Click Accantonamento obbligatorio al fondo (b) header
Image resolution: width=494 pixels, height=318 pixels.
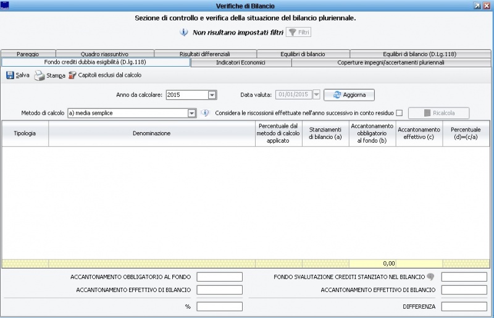(x=372, y=133)
